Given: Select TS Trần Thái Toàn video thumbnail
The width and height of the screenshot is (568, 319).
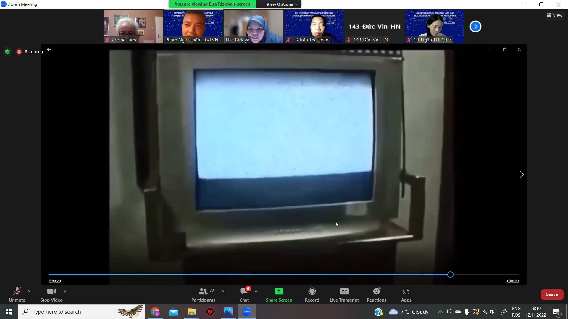Looking at the screenshot, I should coord(314,27).
